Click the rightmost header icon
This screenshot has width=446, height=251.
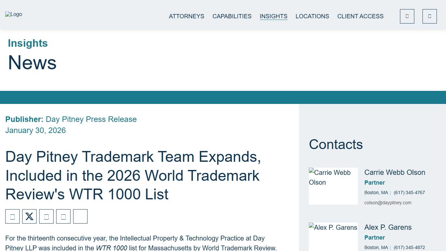coord(429,16)
